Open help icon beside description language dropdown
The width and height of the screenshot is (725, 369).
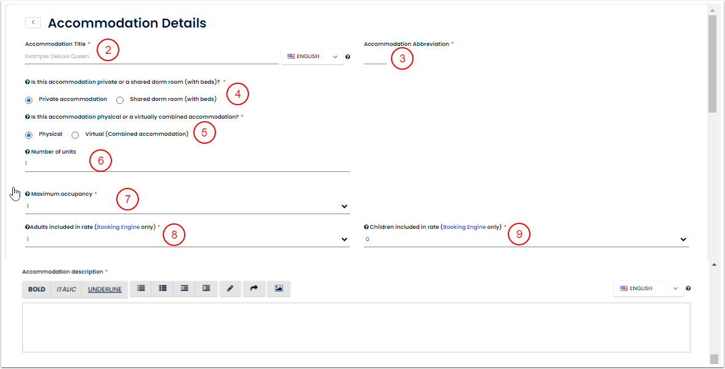(x=688, y=289)
